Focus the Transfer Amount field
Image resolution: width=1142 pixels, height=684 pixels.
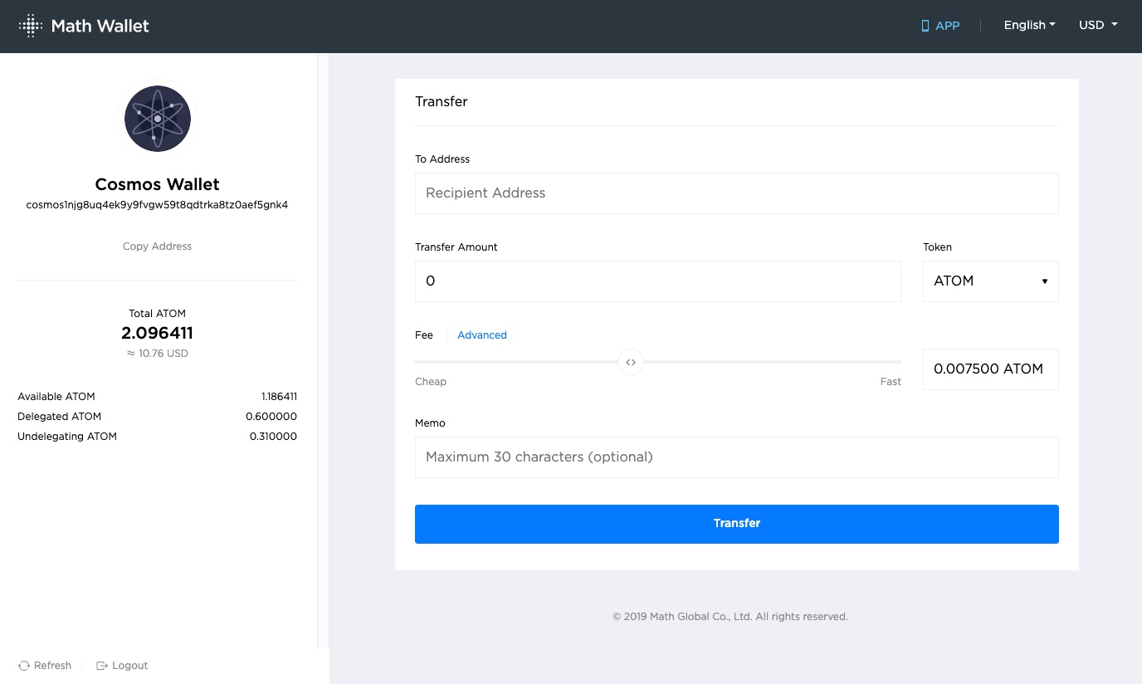658,281
